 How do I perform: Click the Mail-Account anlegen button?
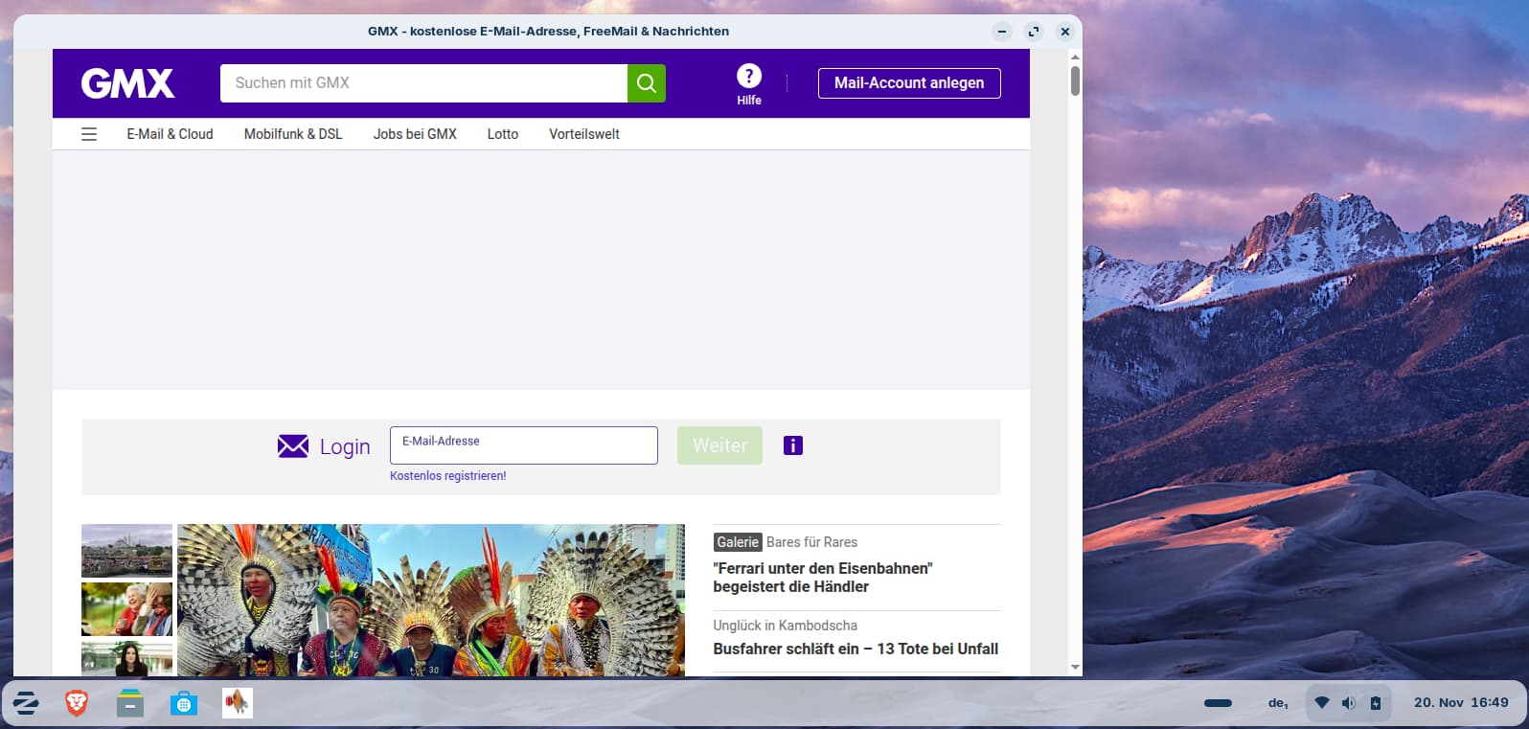[908, 83]
